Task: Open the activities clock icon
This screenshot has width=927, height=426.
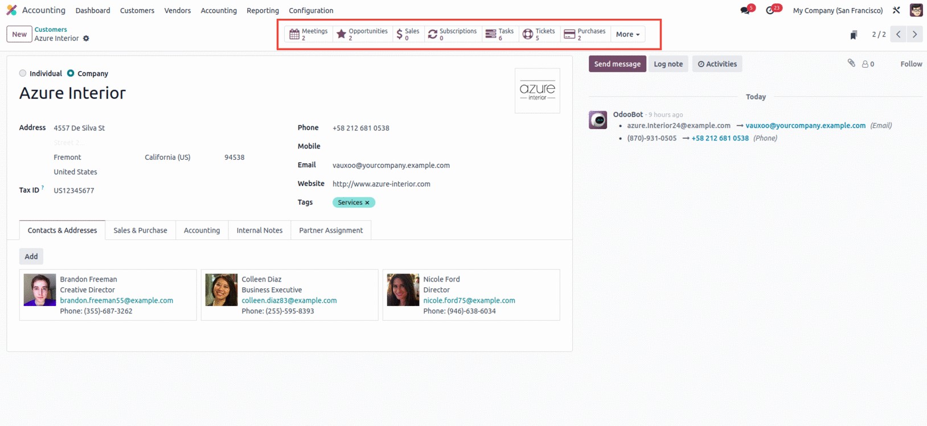Action: pyautogui.click(x=771, y=10)
